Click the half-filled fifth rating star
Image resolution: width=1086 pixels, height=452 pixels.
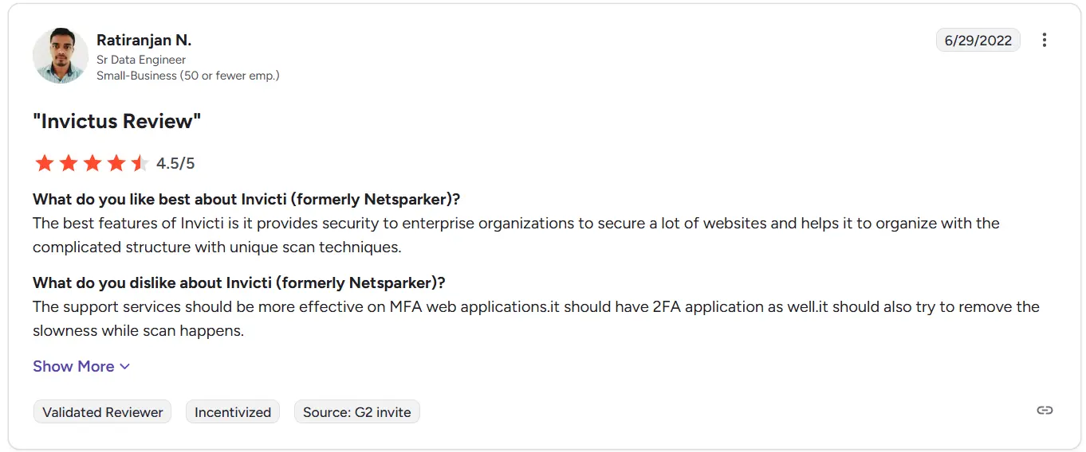140,163
